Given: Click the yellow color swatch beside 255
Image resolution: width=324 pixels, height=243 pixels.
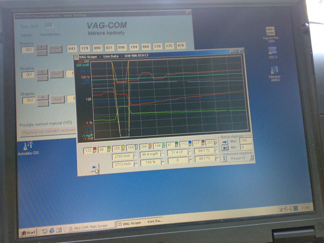Looking at the screenshot, I should coord(123,147).
